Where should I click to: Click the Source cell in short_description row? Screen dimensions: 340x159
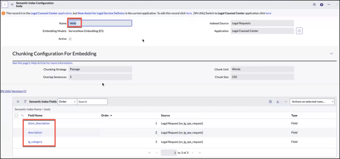182,123
